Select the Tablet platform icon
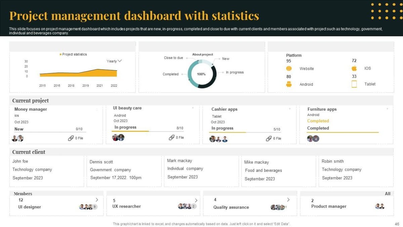 click(x=354, y=84)
